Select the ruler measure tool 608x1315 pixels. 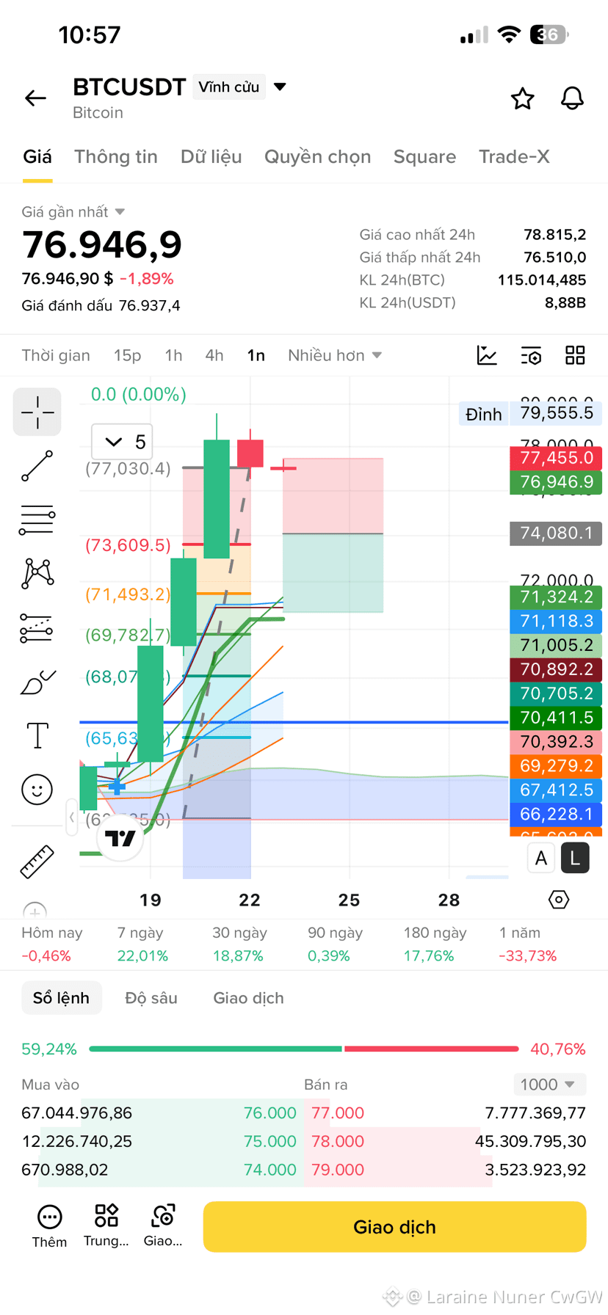tap(37, 861)
